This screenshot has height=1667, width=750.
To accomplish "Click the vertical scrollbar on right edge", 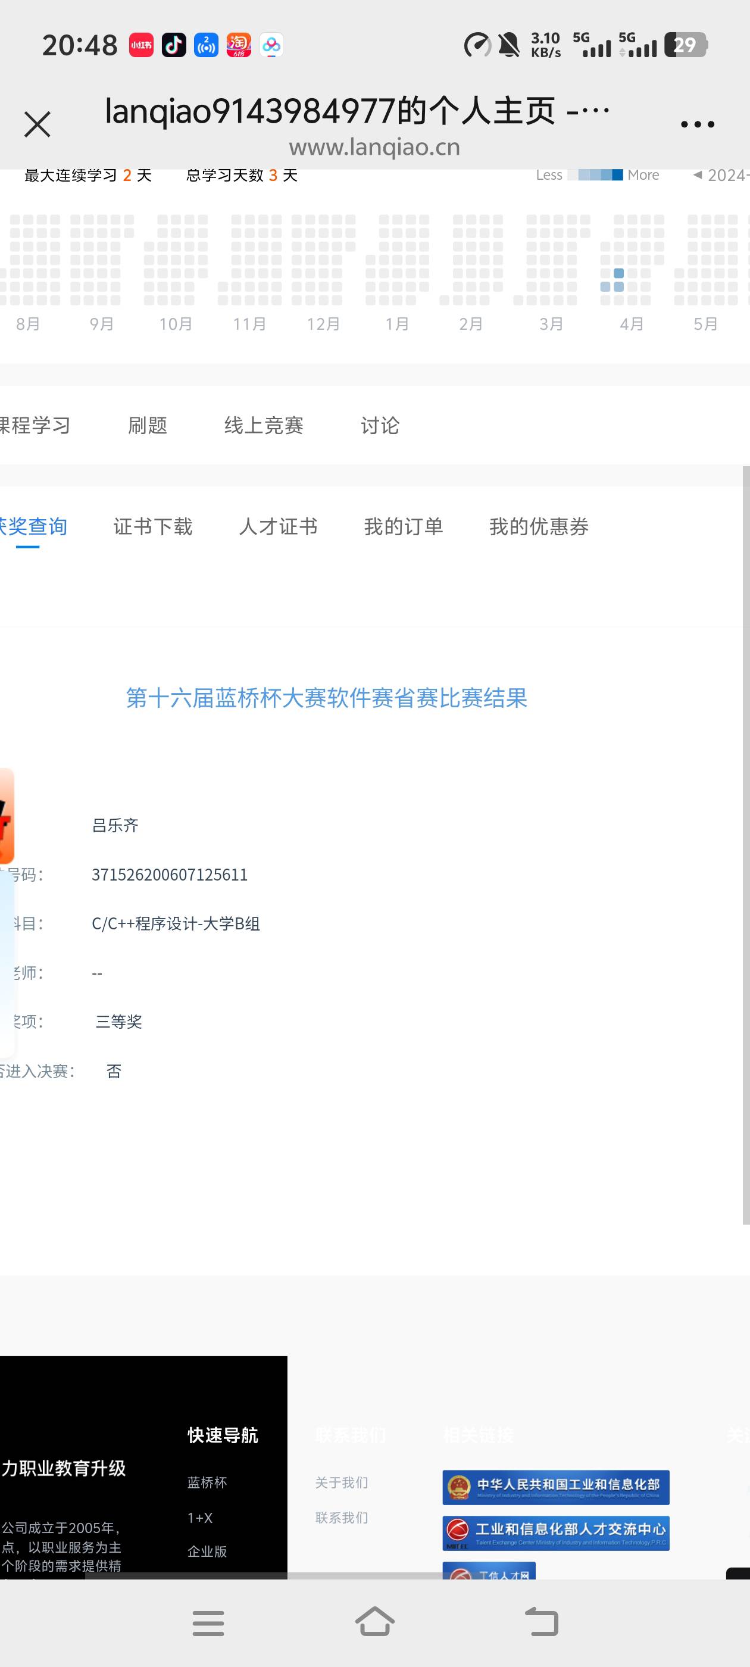I will 746,844.
